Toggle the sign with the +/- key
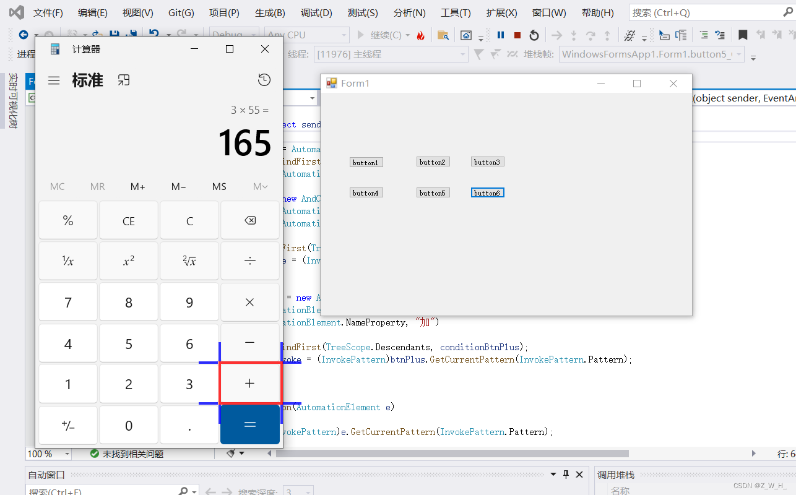 click(68, 425)
